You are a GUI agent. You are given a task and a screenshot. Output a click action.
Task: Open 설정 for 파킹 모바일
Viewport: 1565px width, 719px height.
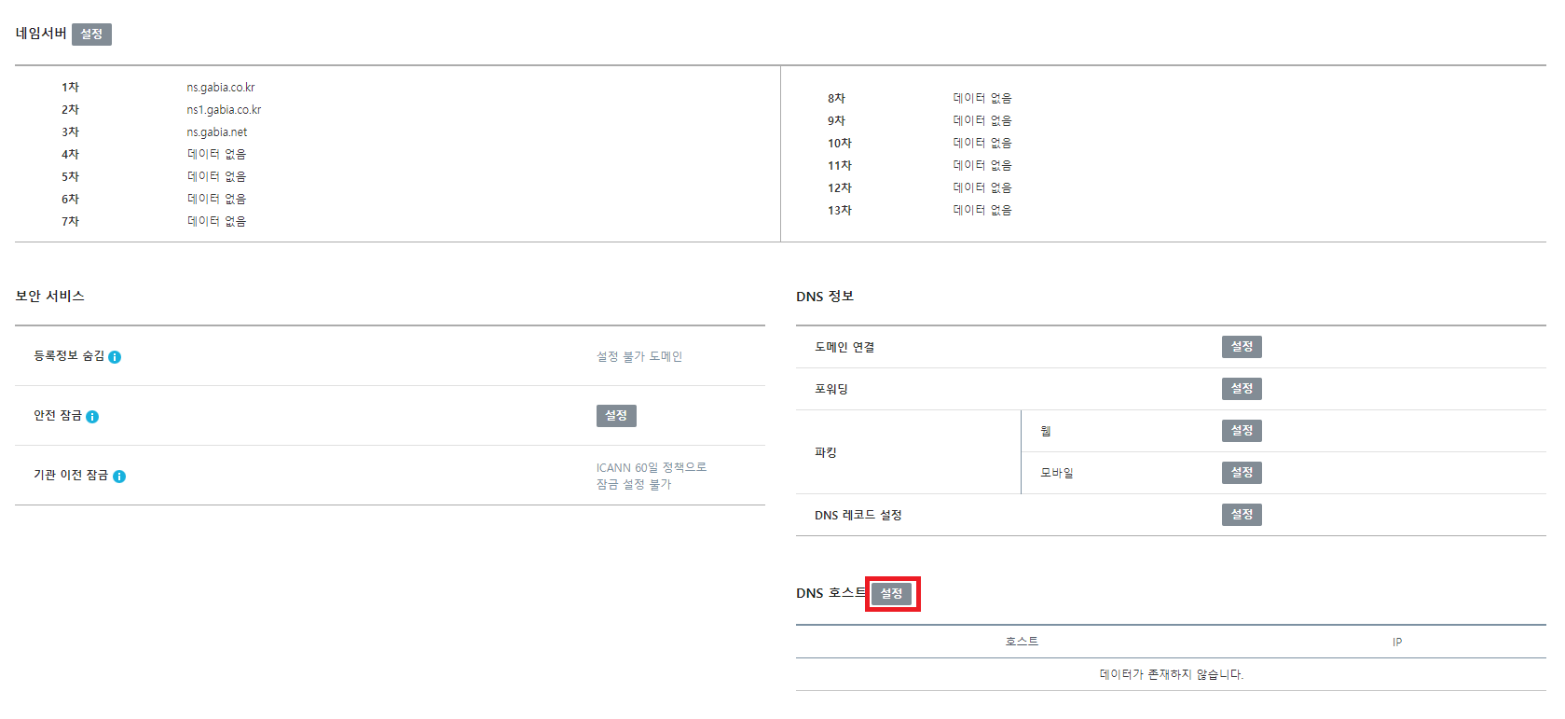coord(1242,473)
